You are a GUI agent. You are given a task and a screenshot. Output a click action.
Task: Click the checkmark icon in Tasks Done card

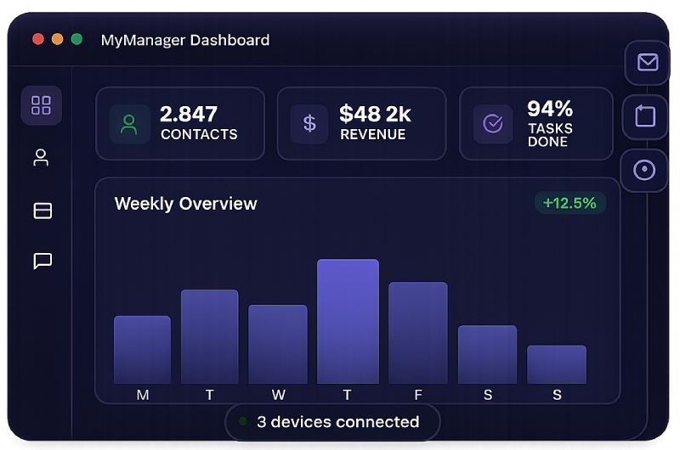[x=493, y=124]
